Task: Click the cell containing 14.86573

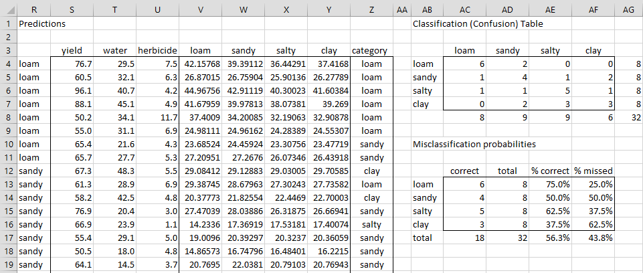Action: point(201,252)
